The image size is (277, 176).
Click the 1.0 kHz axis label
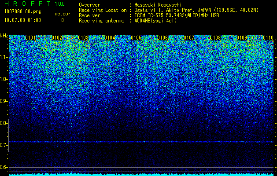(4, 79)
